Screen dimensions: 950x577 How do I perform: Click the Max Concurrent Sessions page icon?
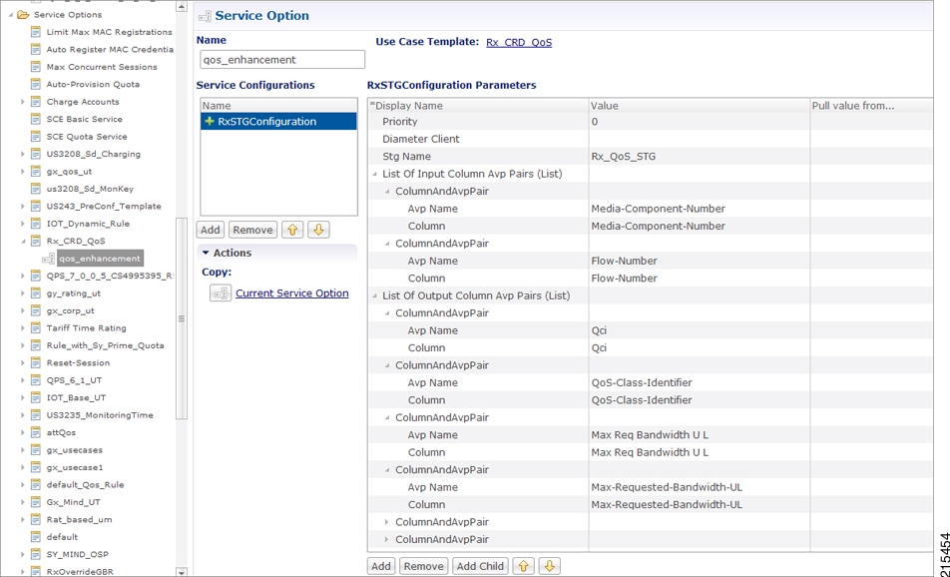click(x=36, y=67)
